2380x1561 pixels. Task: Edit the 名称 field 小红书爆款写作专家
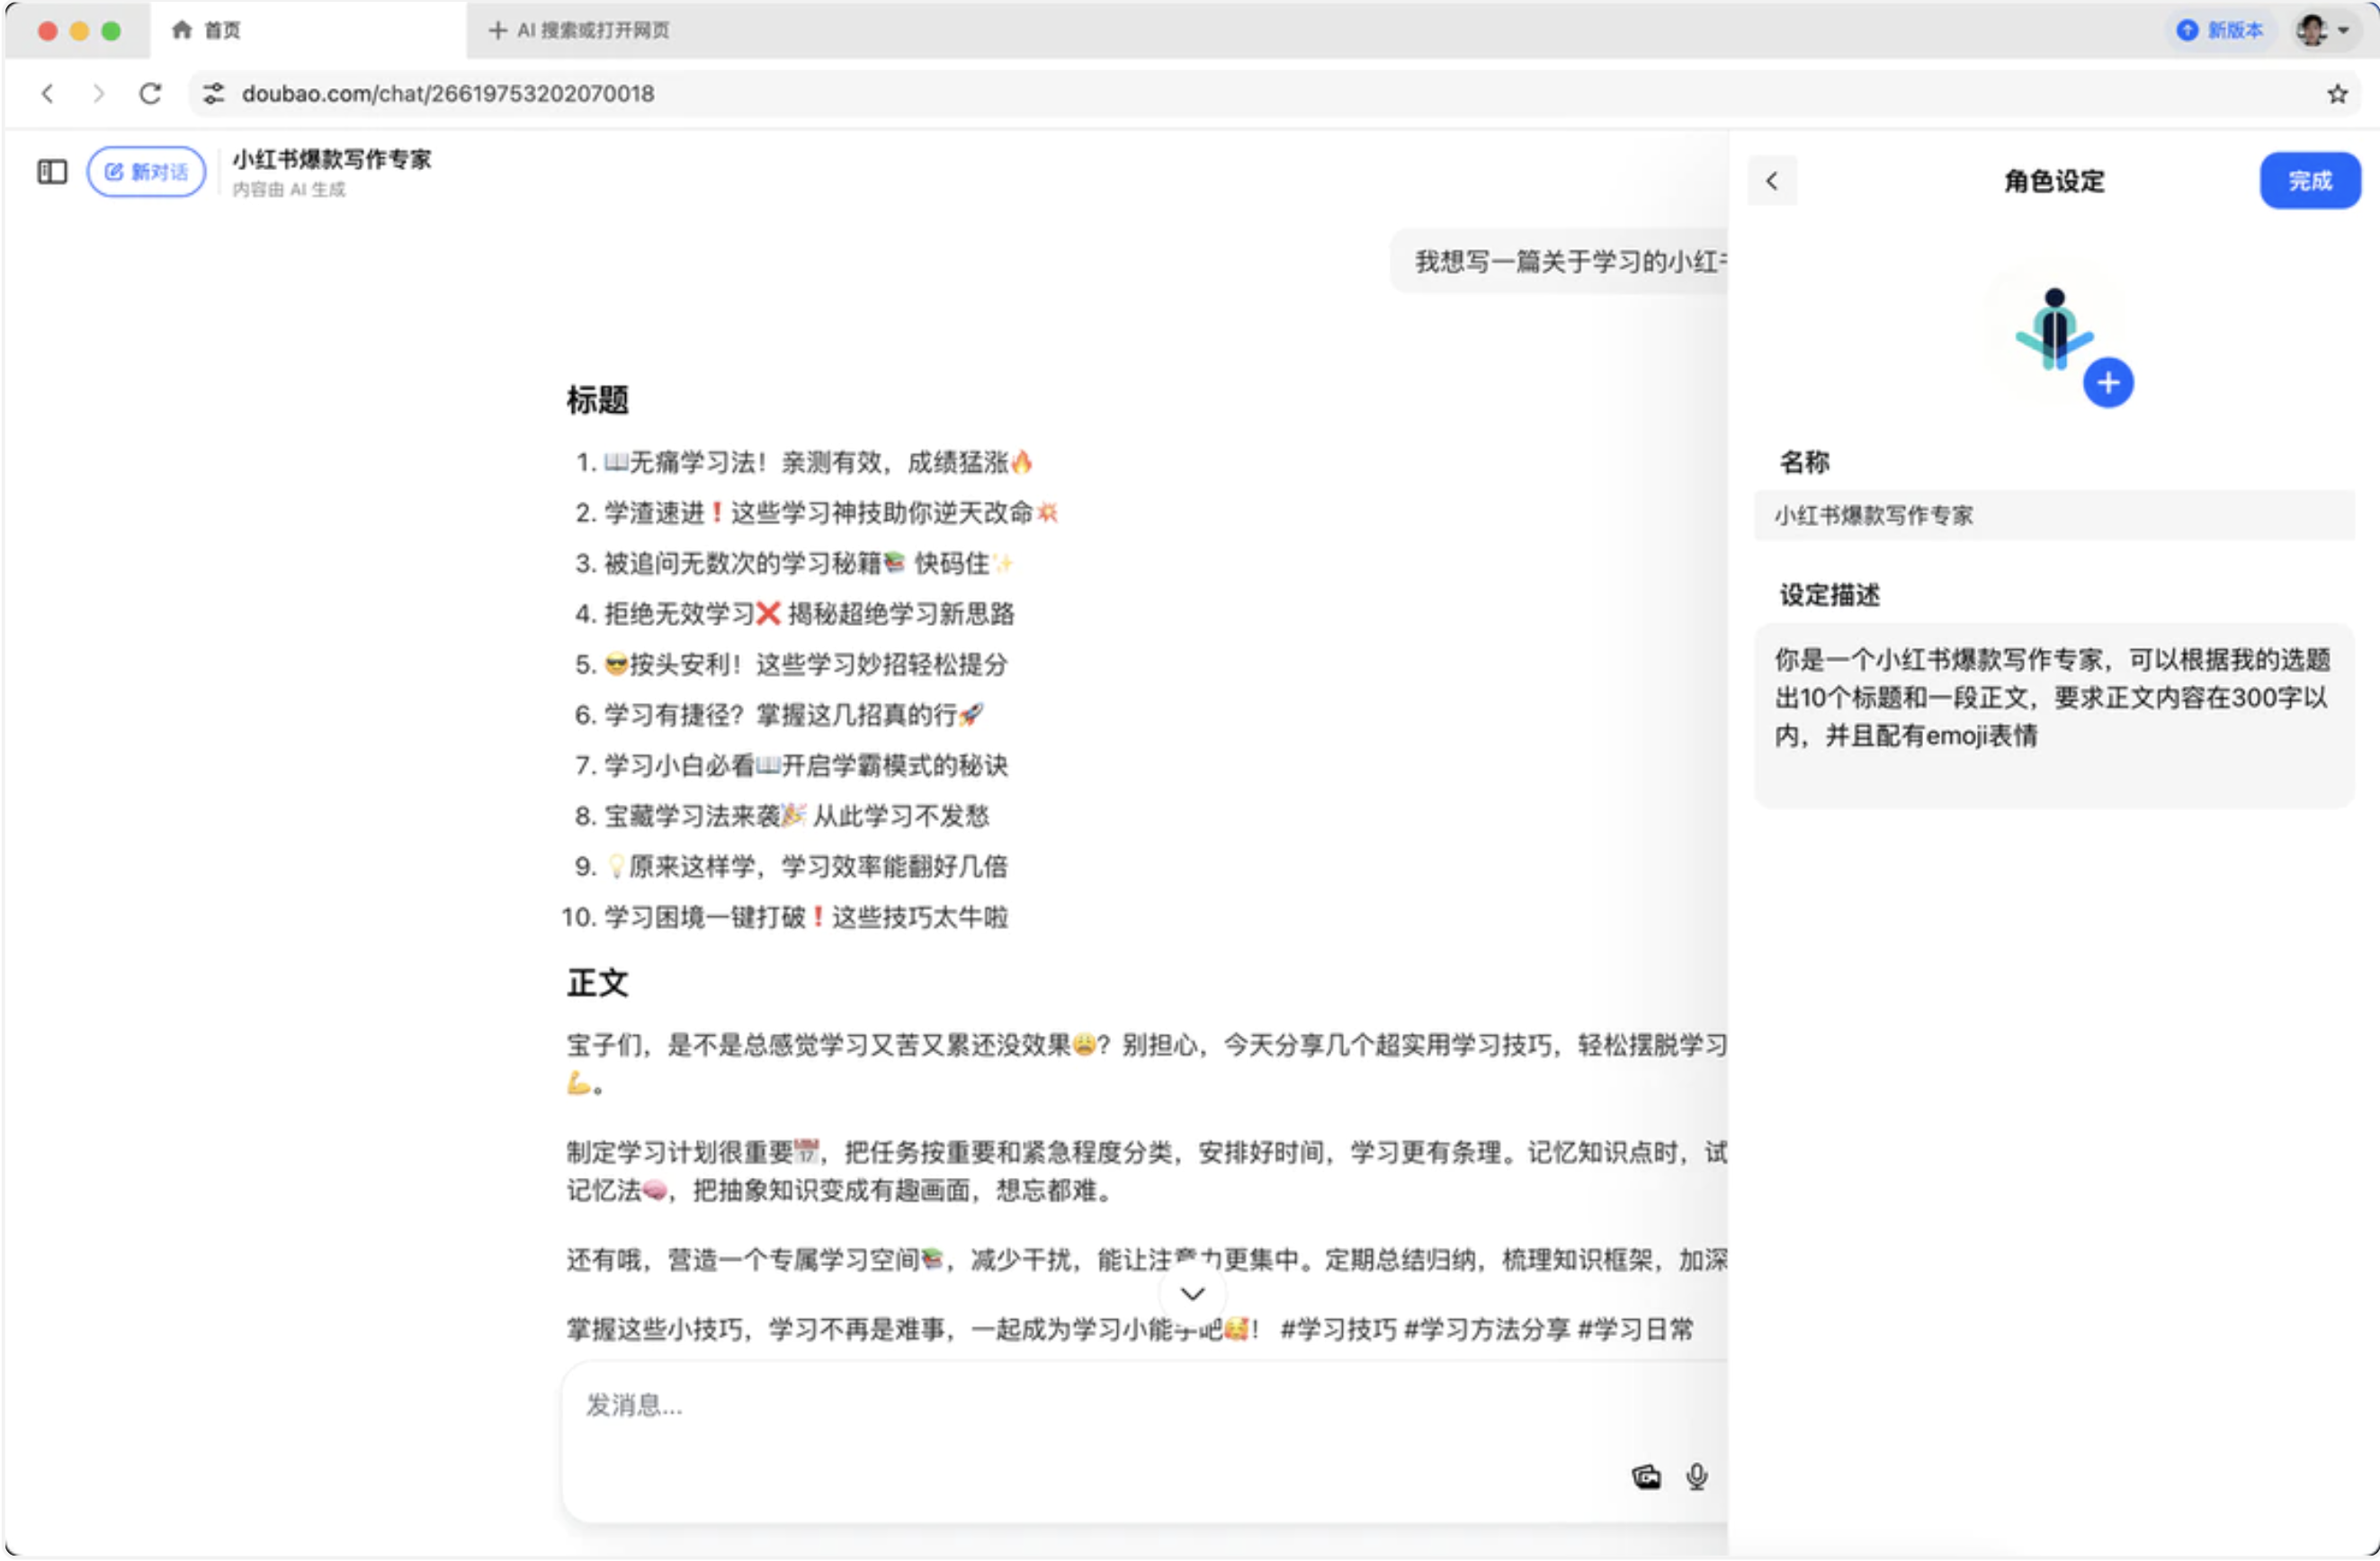click(x=2053, y=516)
